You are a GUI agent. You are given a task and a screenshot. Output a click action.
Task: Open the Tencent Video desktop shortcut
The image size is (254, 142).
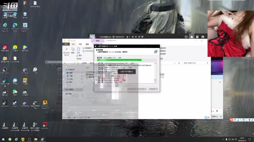pyautogui.click(x=25, y=48)
